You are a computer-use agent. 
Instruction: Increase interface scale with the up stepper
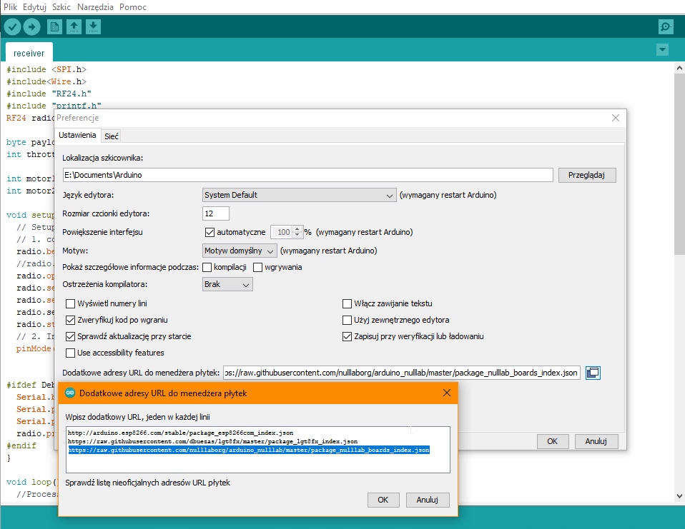(x=297, y=229)
